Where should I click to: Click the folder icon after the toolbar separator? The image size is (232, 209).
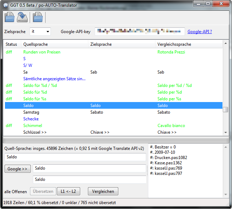click(x=37, y=17)
